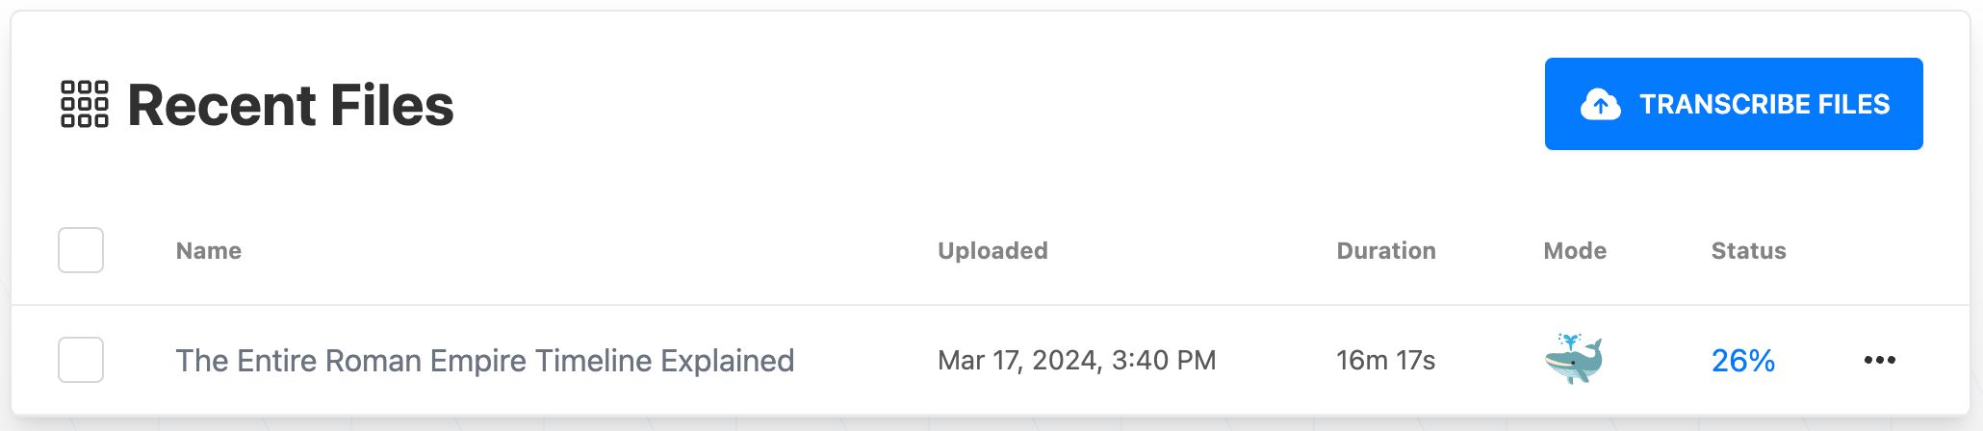
Task: Open the three-dot menu for the file
Action: (1879, 360)
